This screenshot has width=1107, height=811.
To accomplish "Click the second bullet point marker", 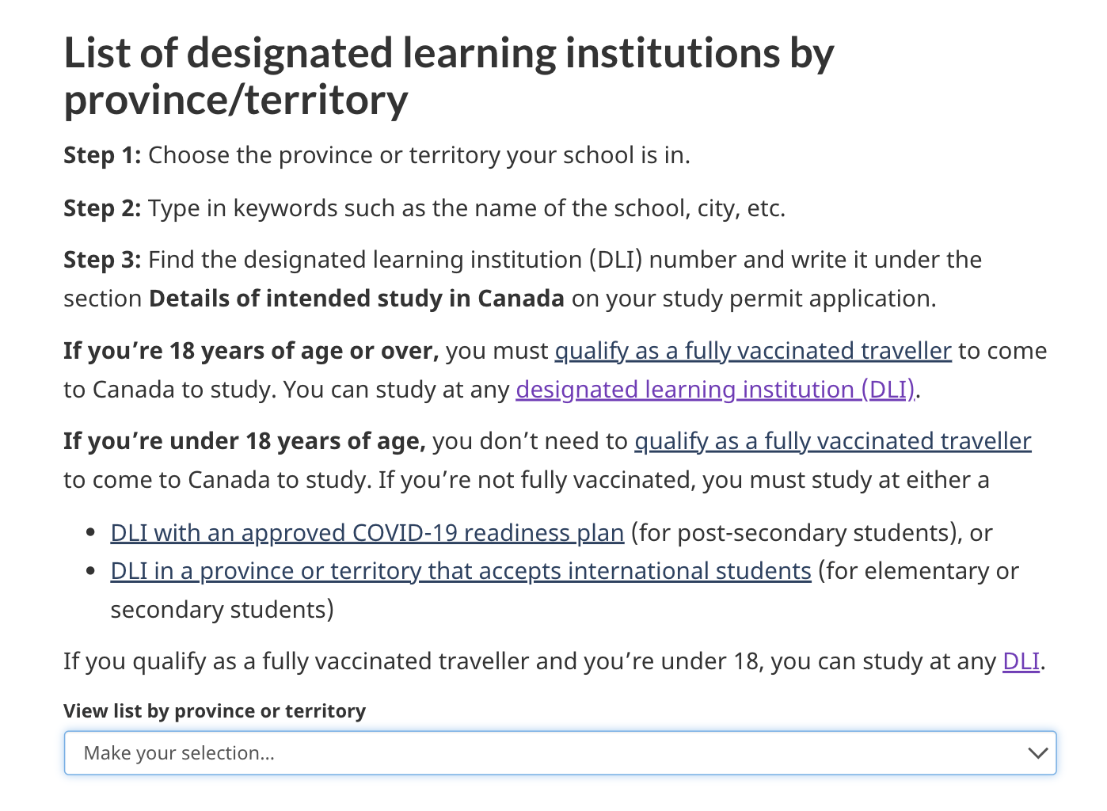I will (91, 571).
